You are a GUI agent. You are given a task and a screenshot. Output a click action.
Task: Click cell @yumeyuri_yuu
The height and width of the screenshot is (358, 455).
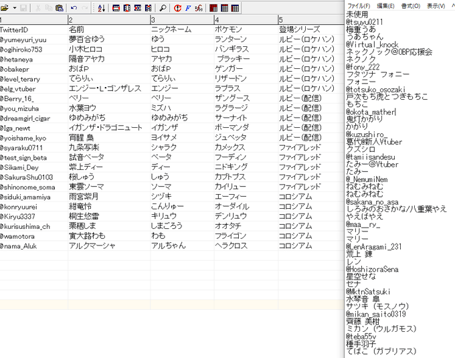[x=34, y=39]
